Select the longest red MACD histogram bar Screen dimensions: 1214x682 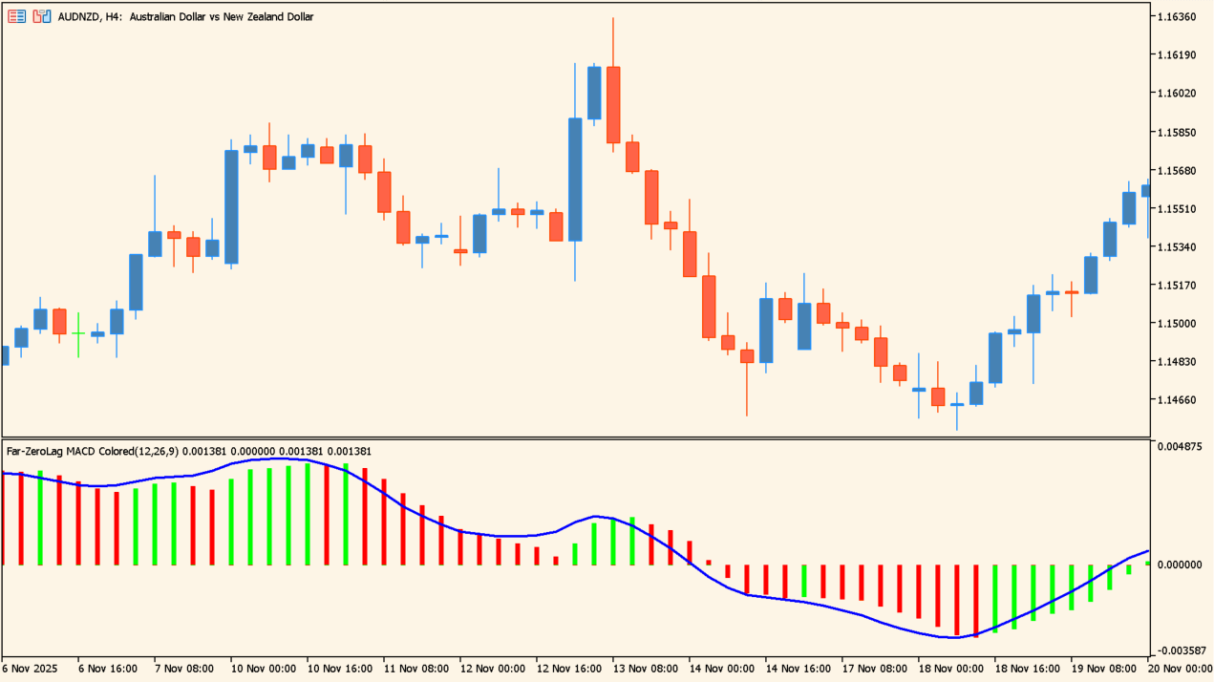975,600
